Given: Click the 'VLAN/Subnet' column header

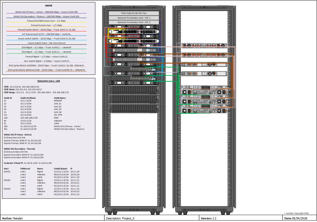Looking at the screenshot, I should pos(60,169).
